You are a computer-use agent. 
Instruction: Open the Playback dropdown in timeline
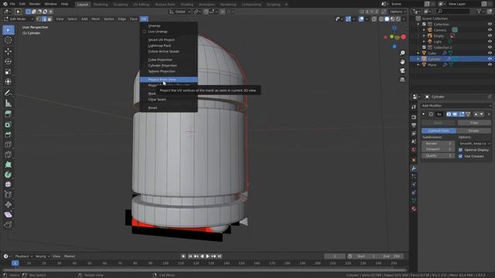(x=24, y=256)
